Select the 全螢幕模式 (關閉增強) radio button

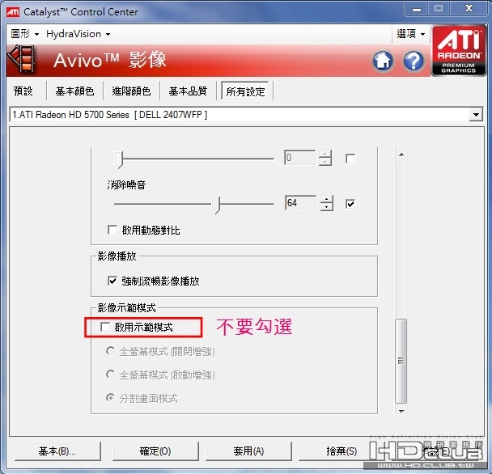(x=110, y=351)
